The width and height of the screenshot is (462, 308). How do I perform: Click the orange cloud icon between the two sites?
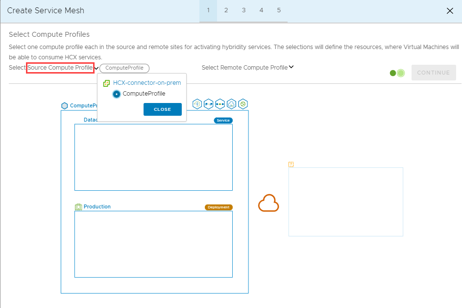tap(268, 203)
